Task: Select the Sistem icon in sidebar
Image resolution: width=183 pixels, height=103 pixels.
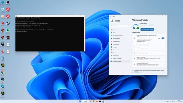Action: [x=112, y=33]
